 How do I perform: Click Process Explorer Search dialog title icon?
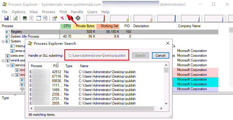pyautogui.click(x=30, y=44)
